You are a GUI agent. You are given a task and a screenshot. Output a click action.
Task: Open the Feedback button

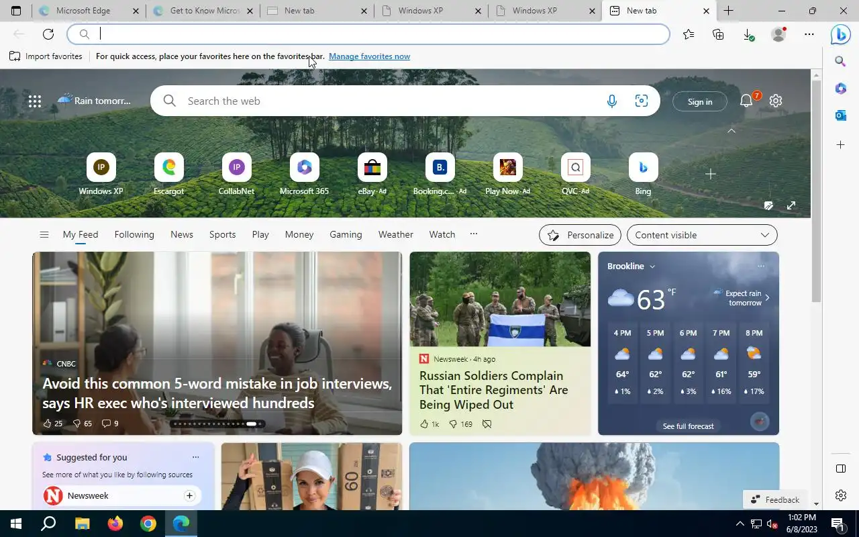tap(775, 499)
